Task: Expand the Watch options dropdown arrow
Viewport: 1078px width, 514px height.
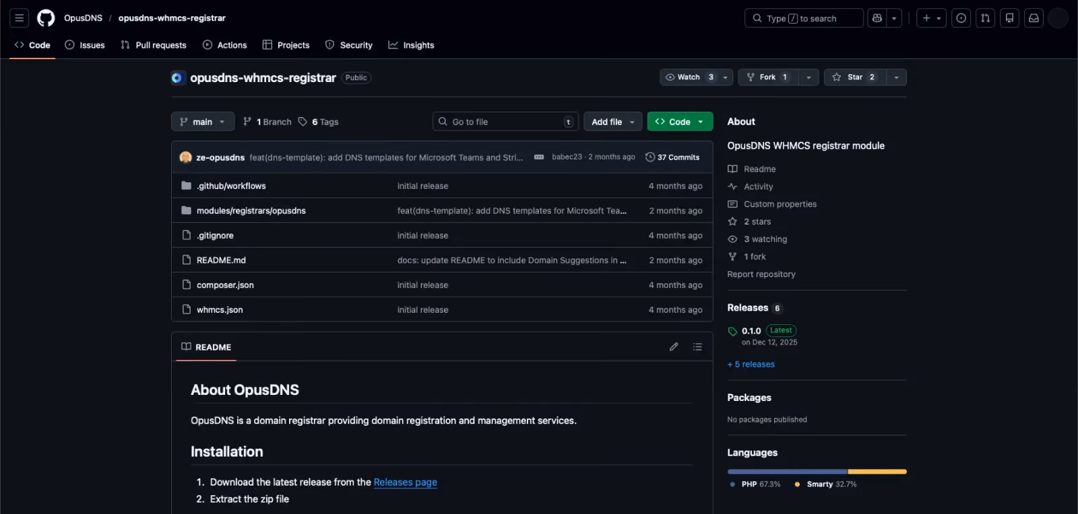Action: coord(726,77)
